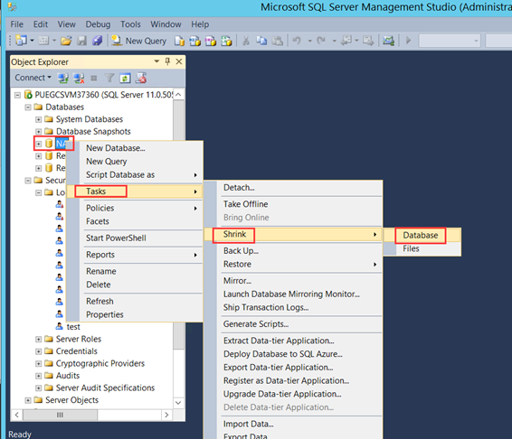
Task: Expand Cryptographic Providers folder
Action: click(39, 364)
